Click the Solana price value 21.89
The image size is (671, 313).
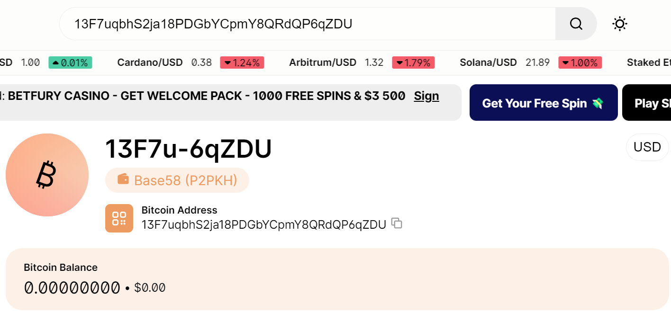click(537, 62)
